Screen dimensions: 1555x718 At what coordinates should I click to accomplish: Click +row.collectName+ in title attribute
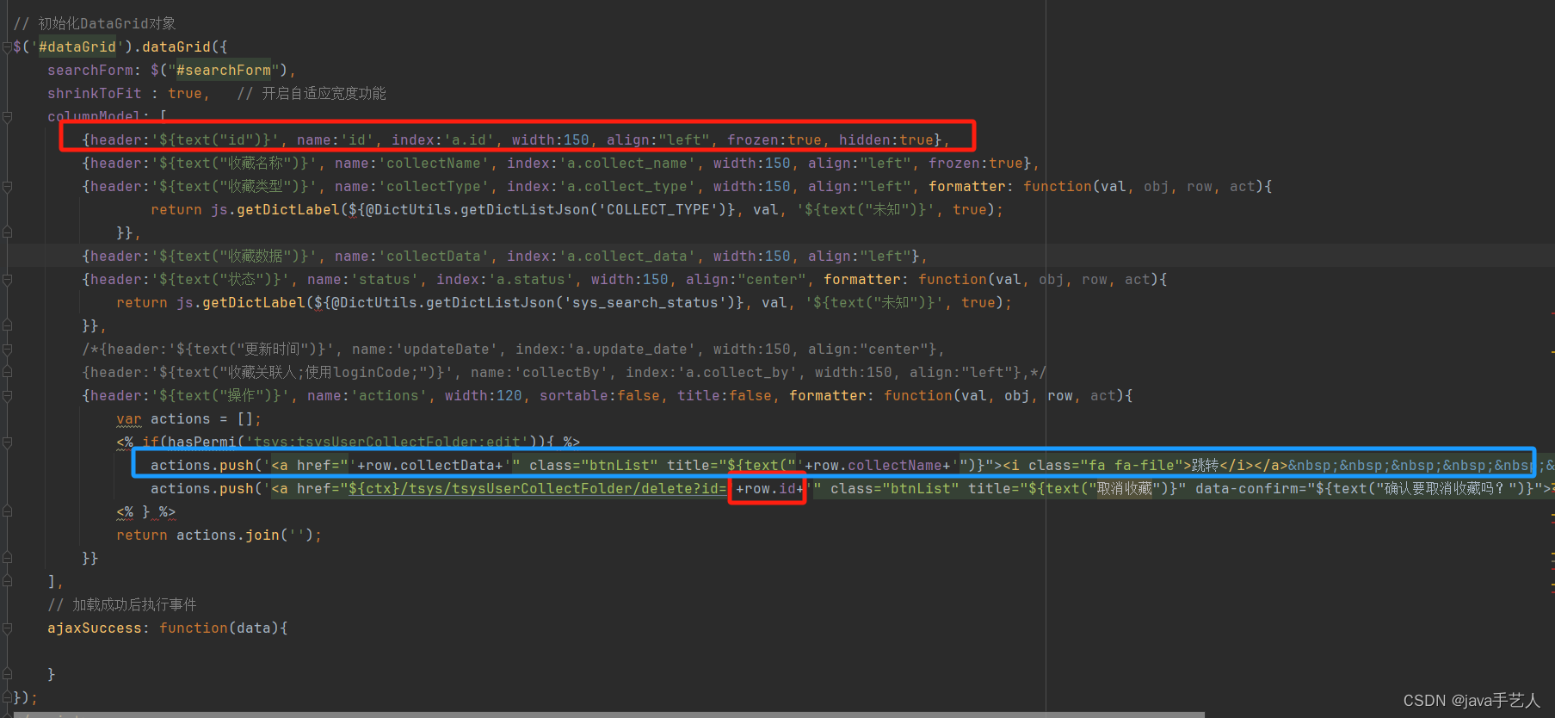[878, 465]
